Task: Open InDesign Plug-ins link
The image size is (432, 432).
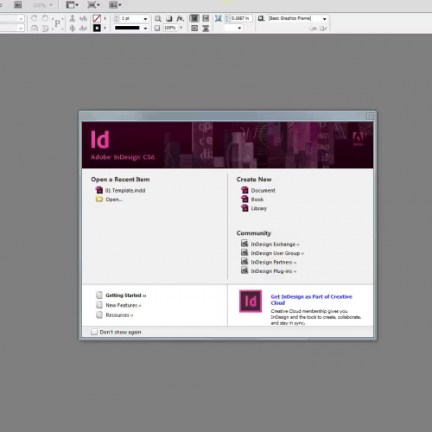Action: (274, 271)
